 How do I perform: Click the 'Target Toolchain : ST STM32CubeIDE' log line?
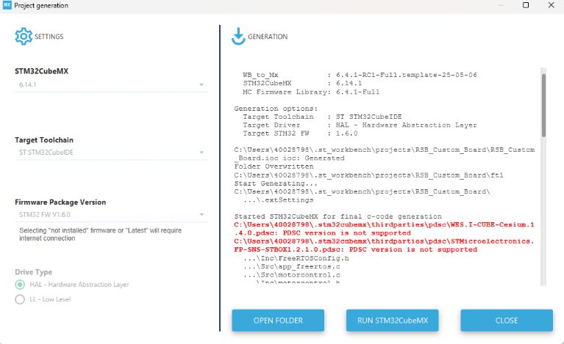(322, 117)
